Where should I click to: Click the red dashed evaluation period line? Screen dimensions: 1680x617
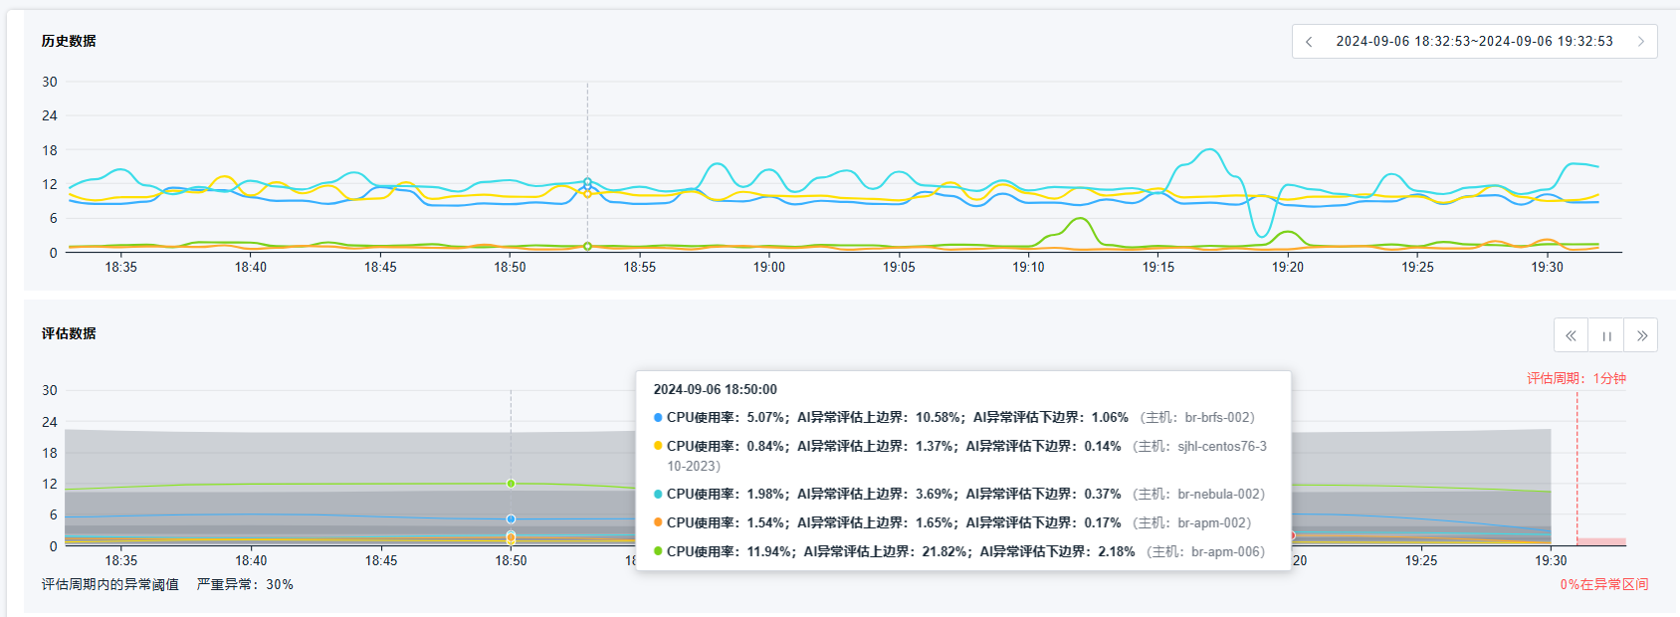pyautogui.click(x=1576, y=468)
